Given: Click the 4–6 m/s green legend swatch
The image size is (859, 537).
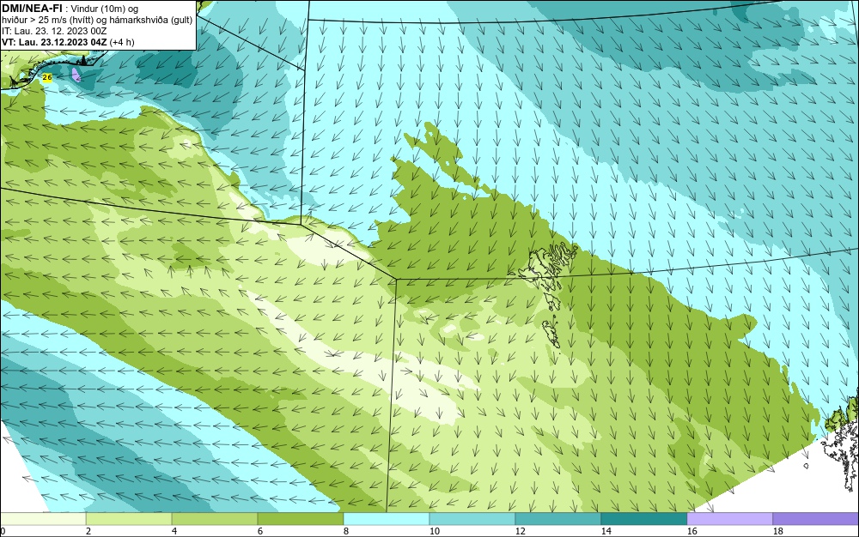Looking at the screenshot, I should [x=215, y=518].
